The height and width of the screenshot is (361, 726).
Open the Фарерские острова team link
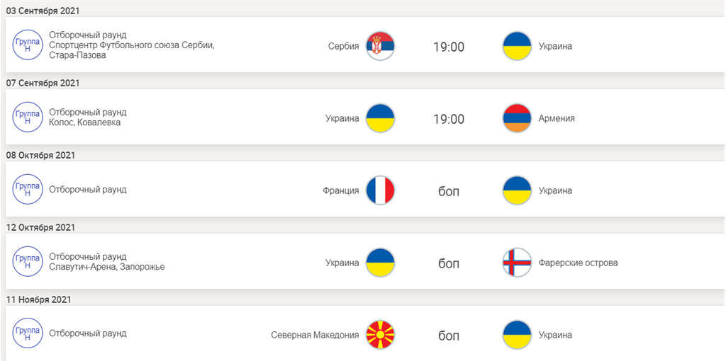[x=578, y=263]
